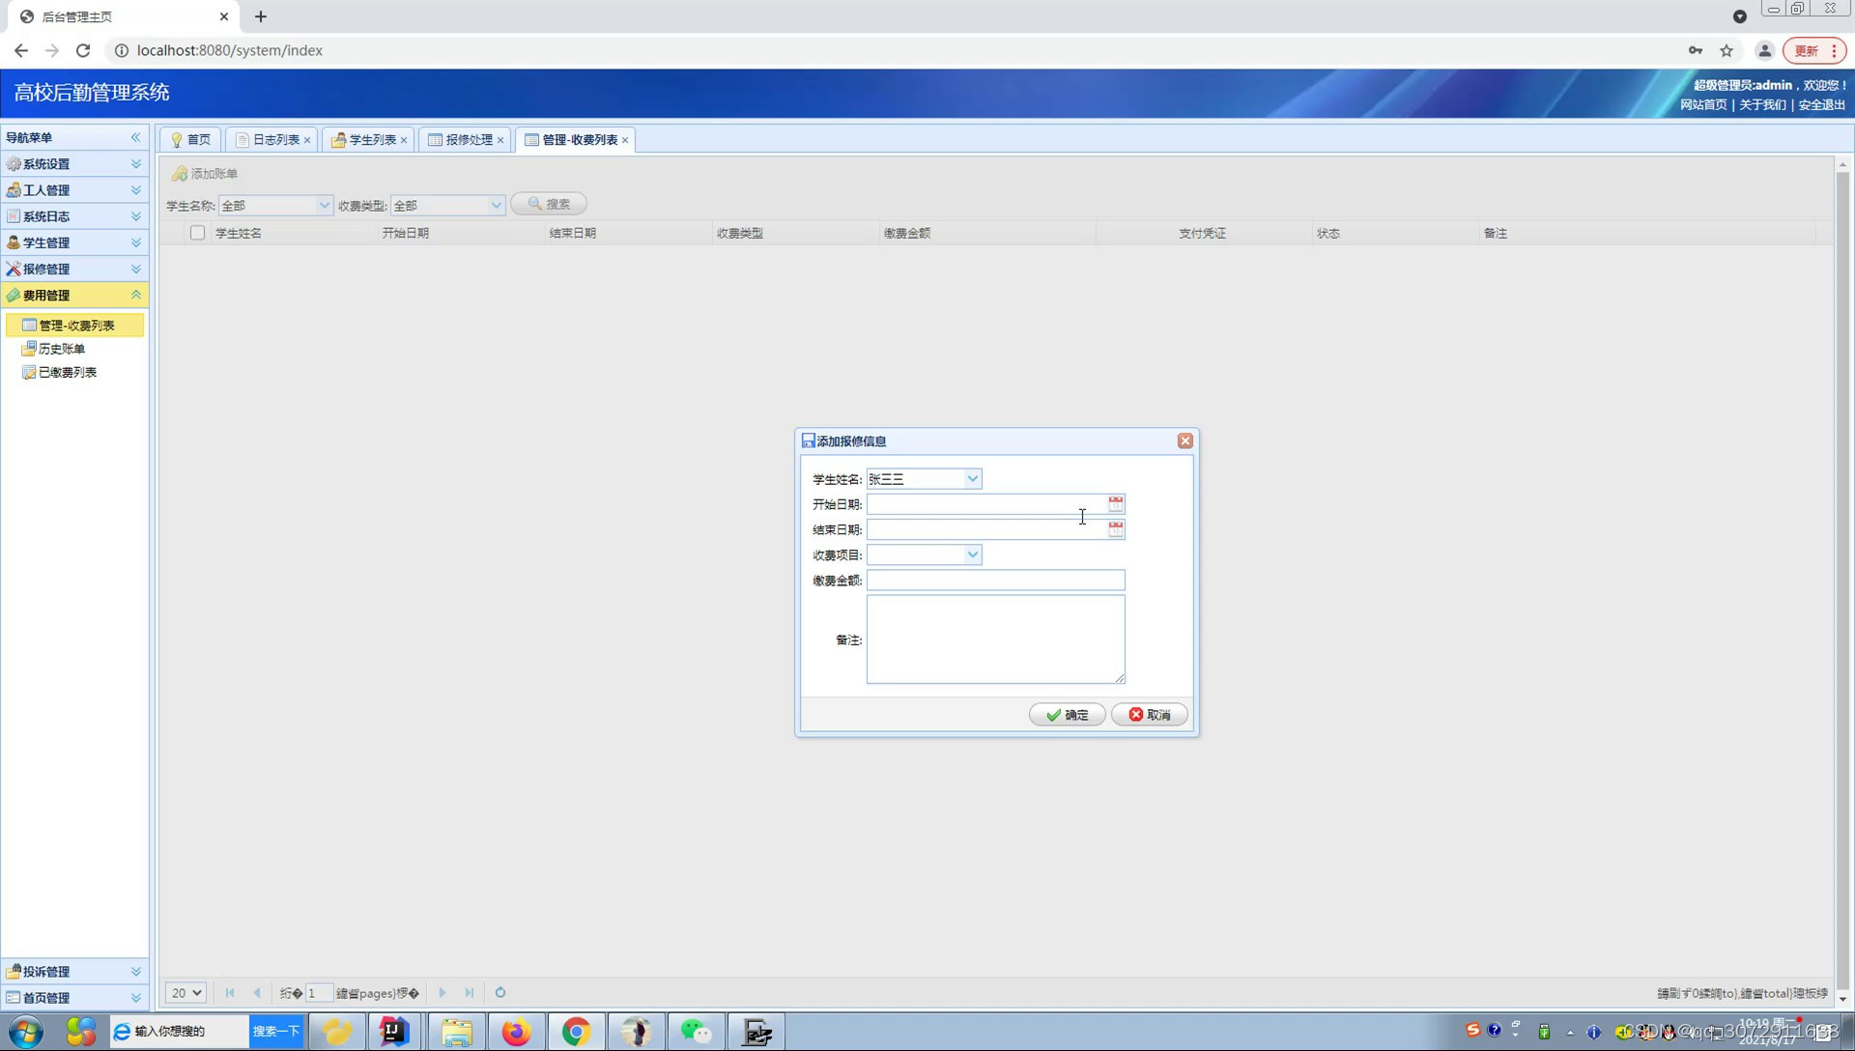1855x1051 pixels.
Task: Click the 缴费金额 input field
Action: [995, 580]
